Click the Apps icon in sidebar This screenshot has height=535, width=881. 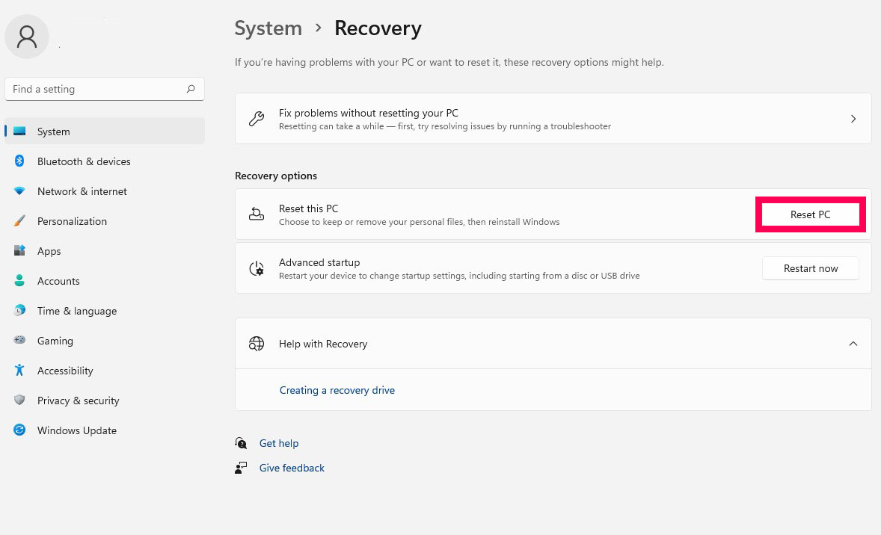(19, 250)
